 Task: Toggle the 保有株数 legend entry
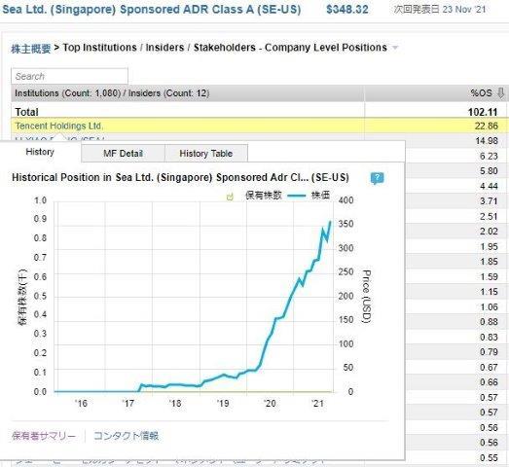point(264,196)
